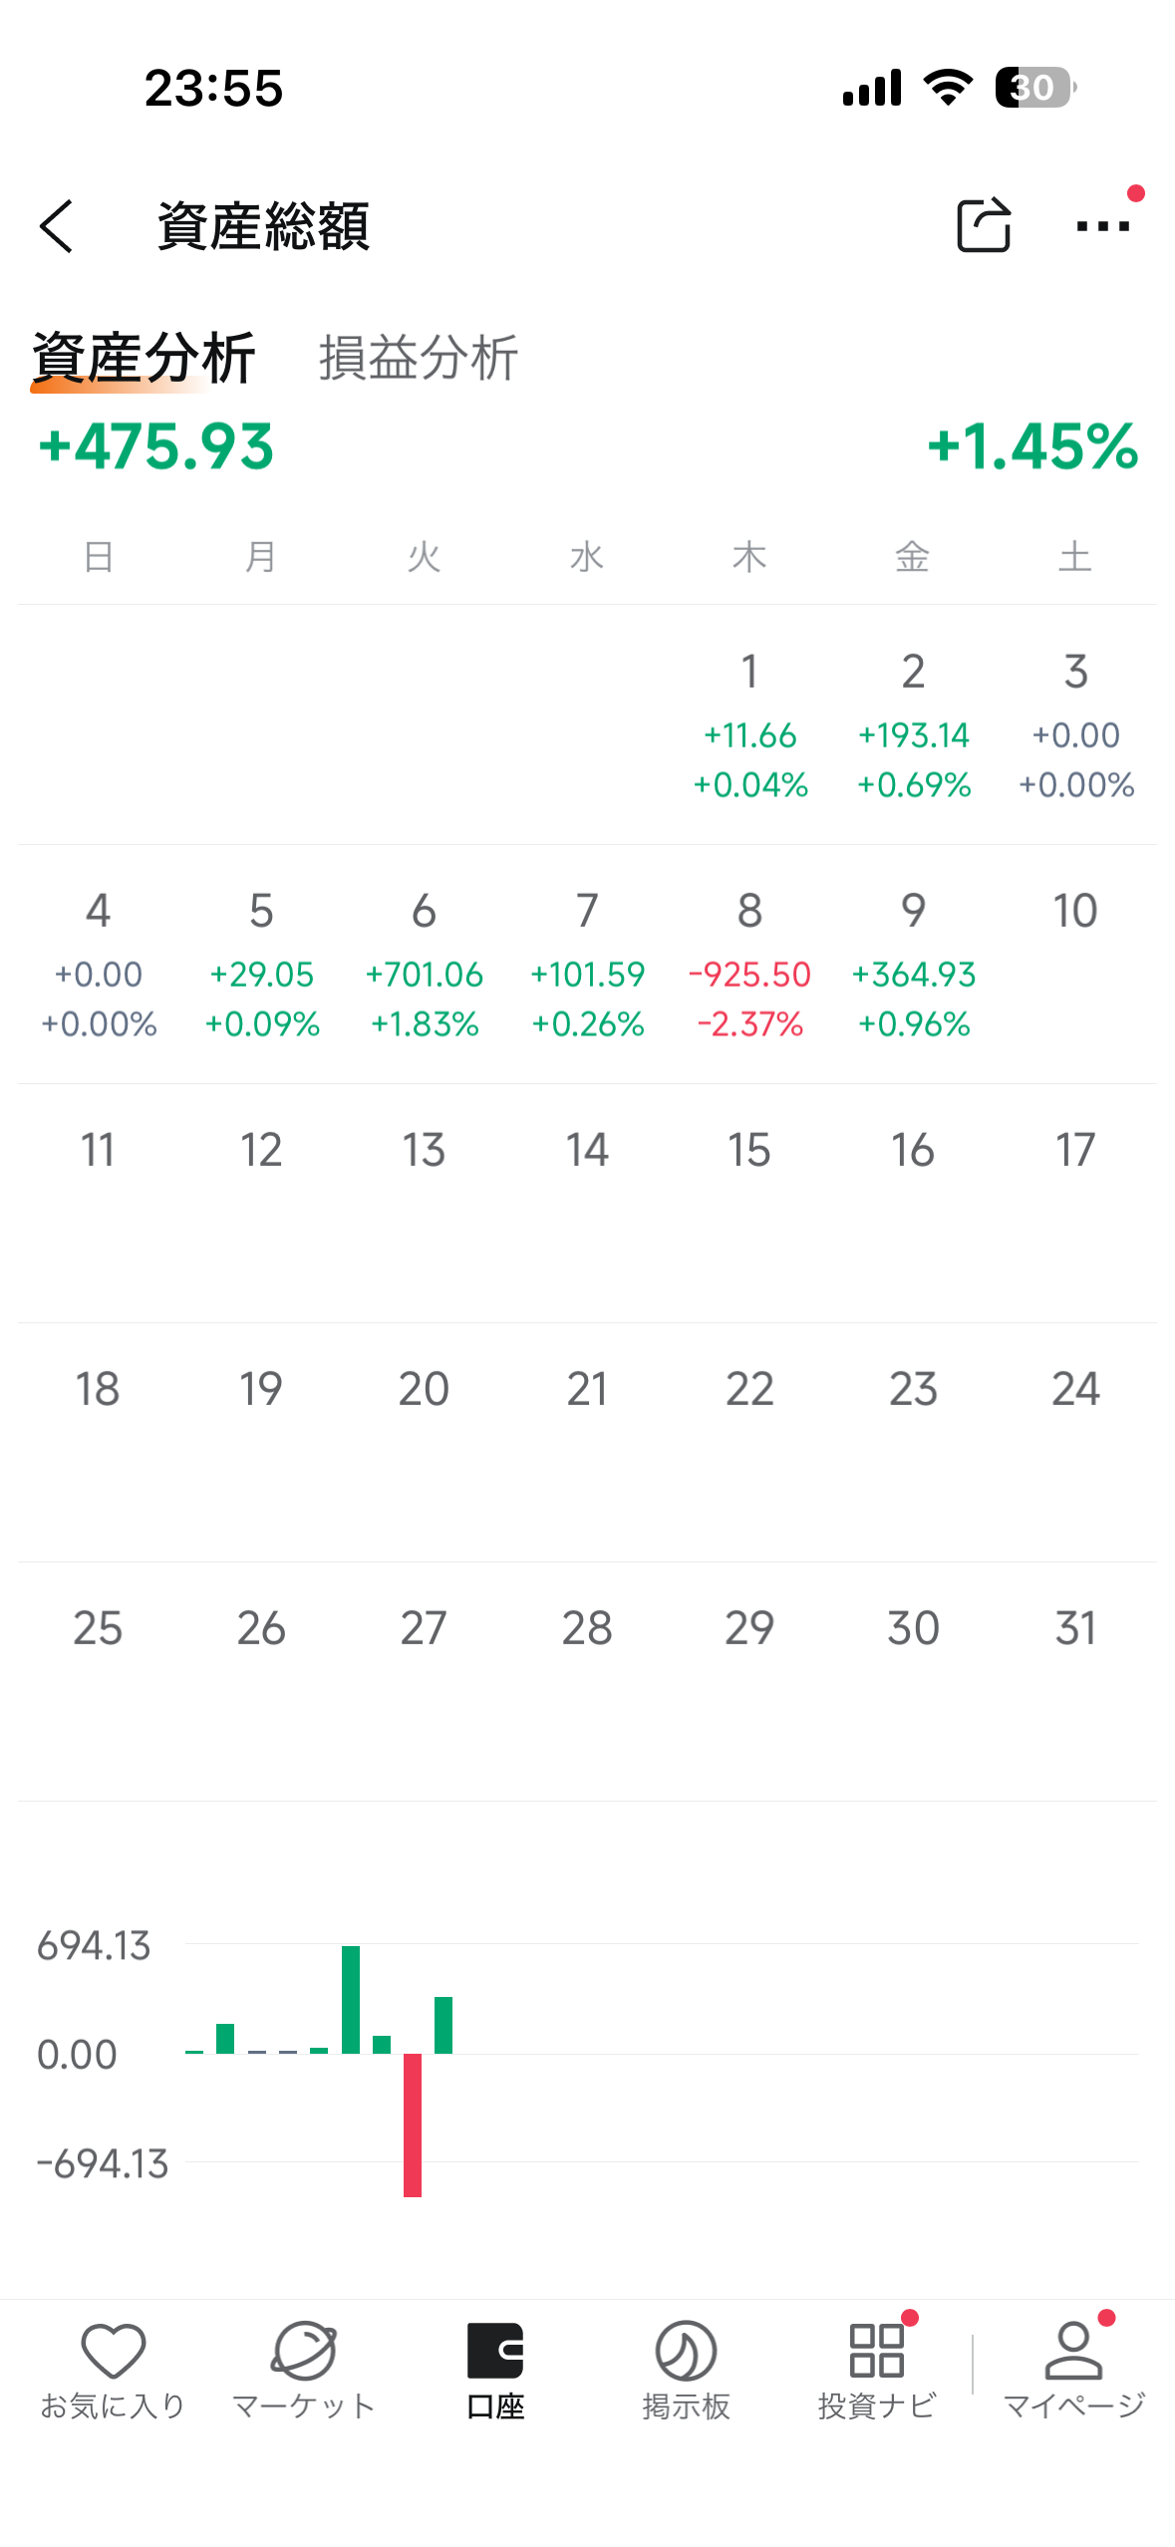Tap day 9 with +364.93 gain
Screen dimensions: 1175x2547
pyautogui.click(x=913, y=965)
